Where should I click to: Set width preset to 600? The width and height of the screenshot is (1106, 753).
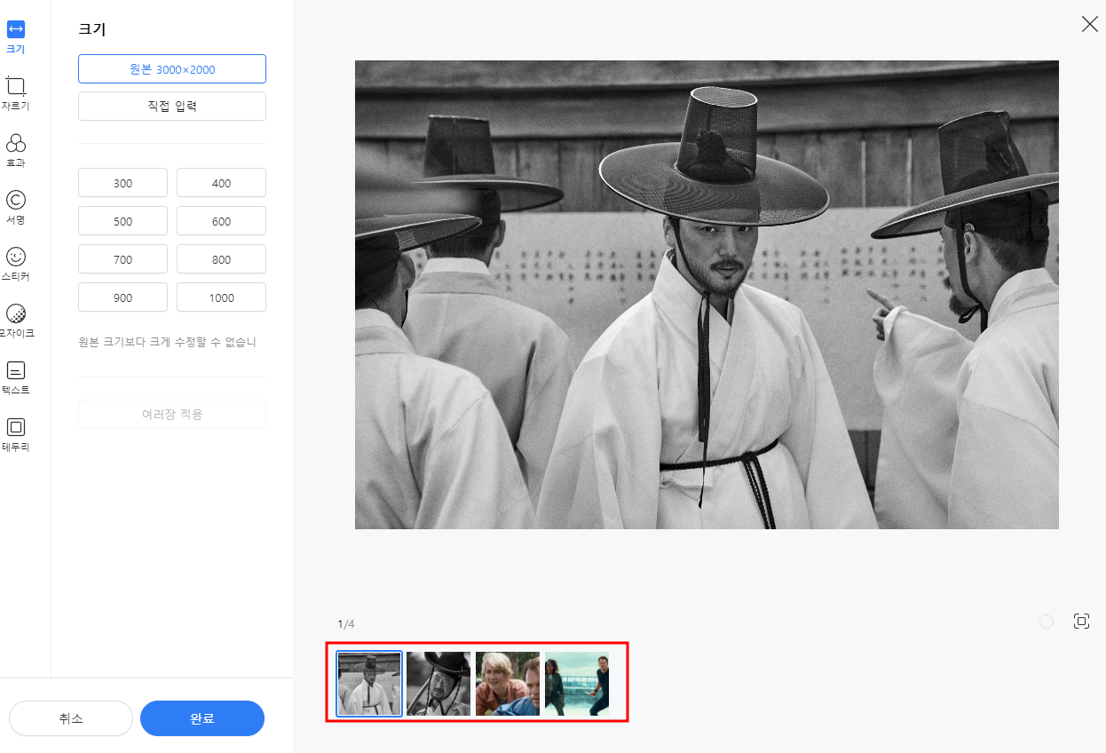[221, 221]
